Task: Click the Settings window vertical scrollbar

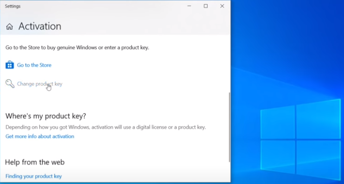Action: tap(229, 127)
